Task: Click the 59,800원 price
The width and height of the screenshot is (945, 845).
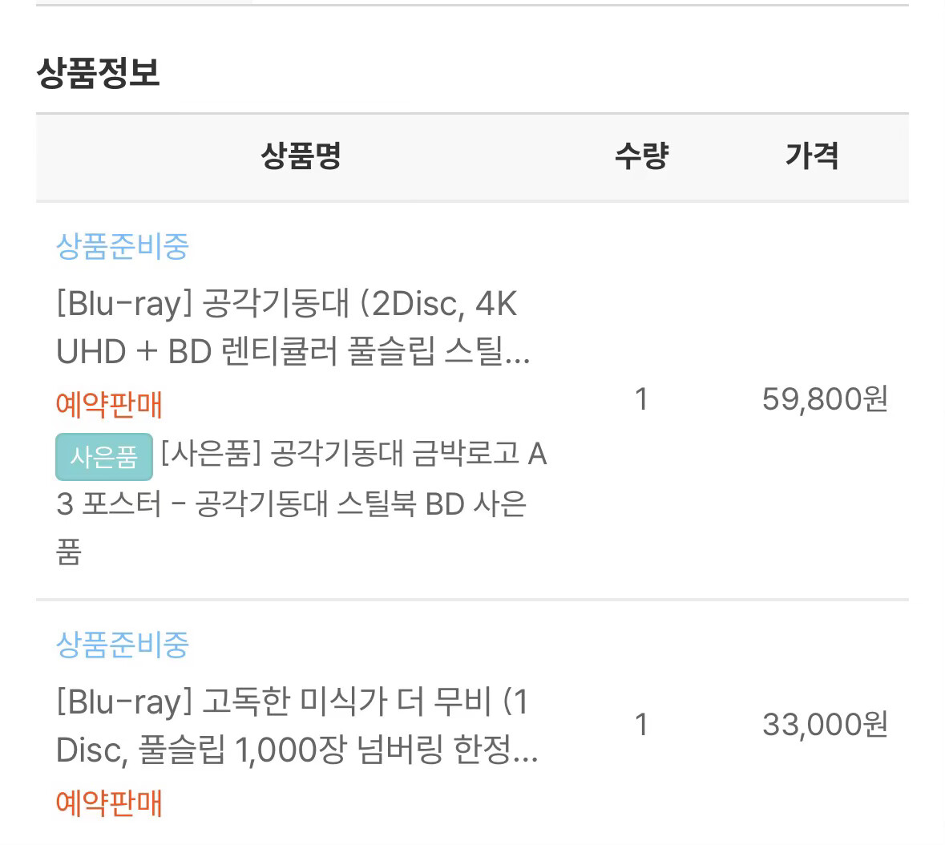Action: (x=825, y=399)
